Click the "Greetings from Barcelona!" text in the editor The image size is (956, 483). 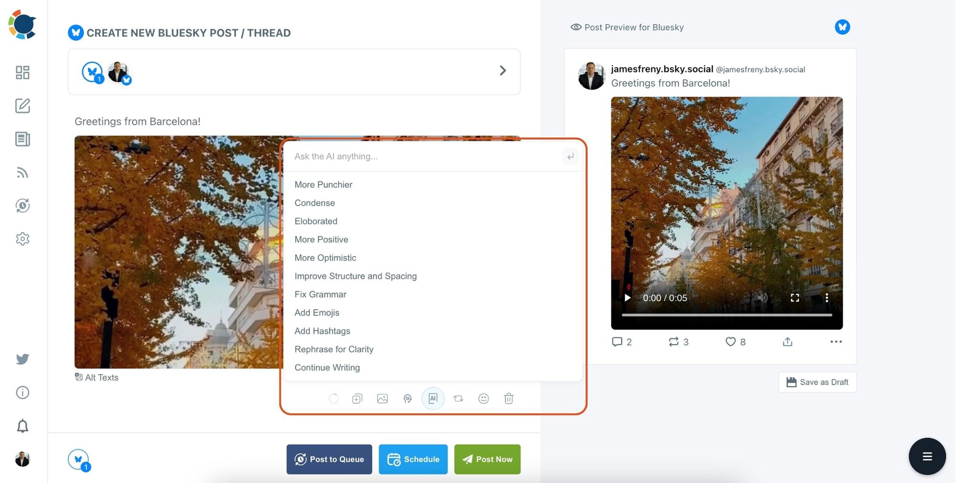pyautogui.click(x=138, y=121)
